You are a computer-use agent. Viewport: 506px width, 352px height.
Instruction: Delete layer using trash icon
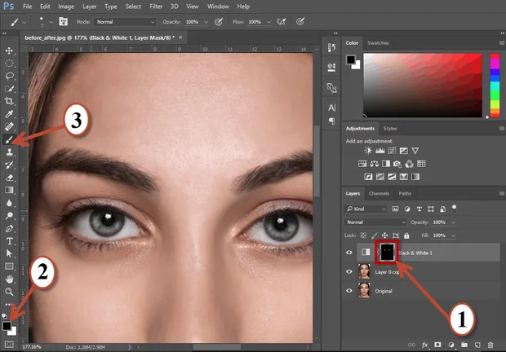tap(490, 345)
